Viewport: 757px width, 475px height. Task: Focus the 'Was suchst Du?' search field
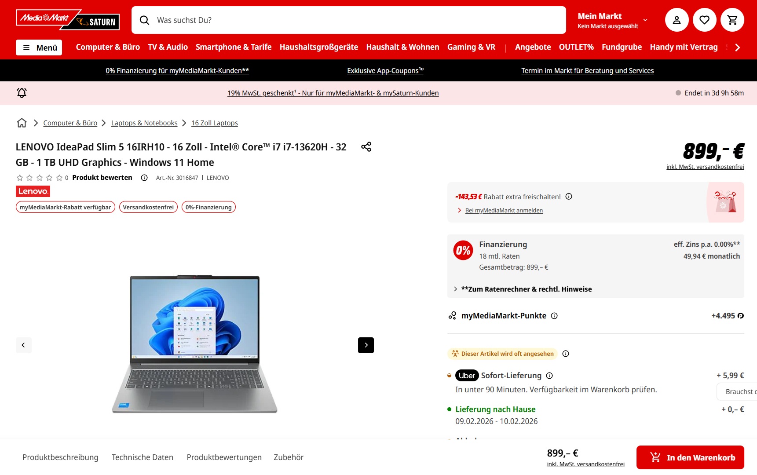349,20
